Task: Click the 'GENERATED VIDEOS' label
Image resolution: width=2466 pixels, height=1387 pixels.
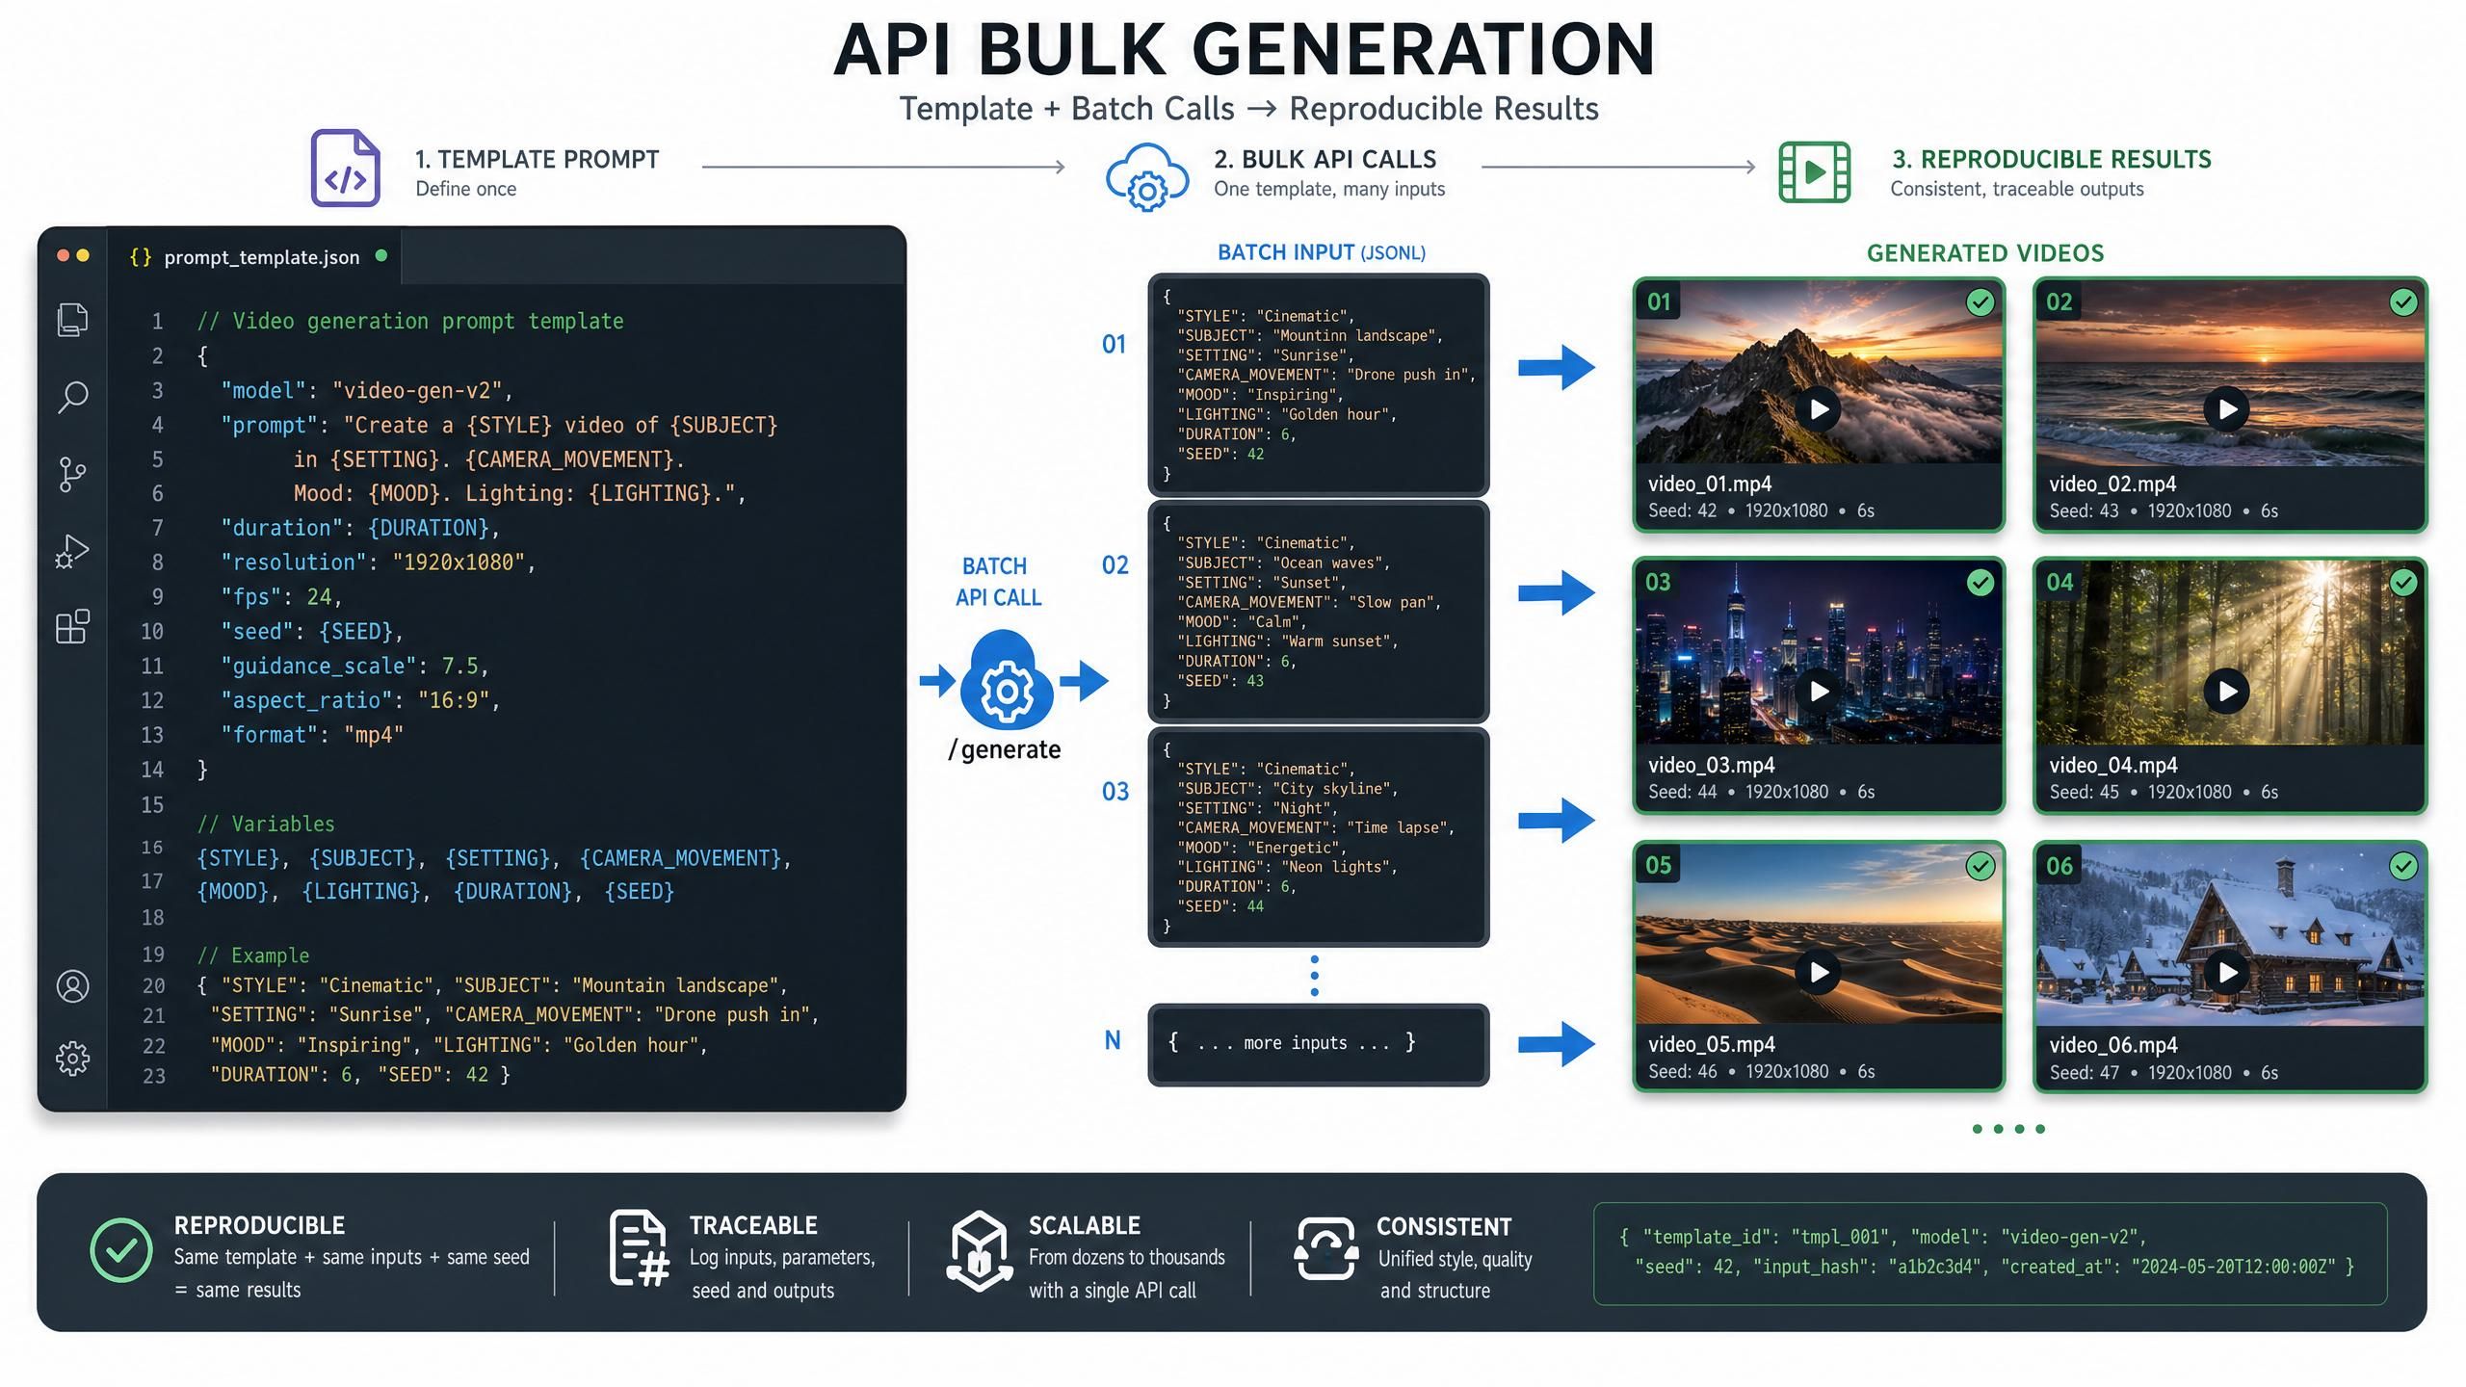Action: click(x=1985, y=253)
